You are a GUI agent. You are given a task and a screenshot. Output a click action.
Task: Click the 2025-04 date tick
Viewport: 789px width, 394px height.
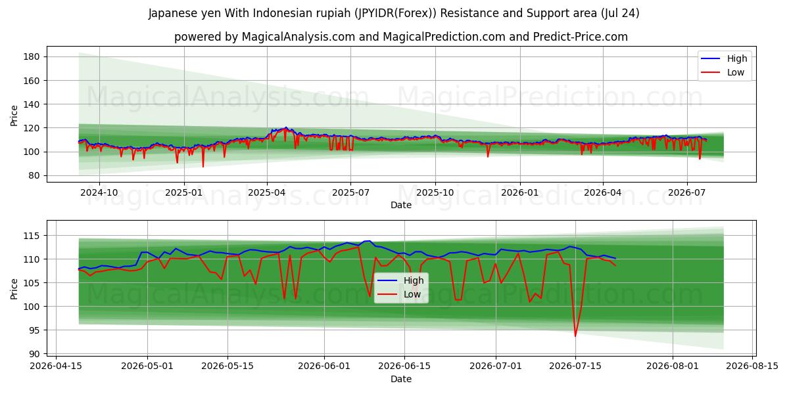(266, 192)
